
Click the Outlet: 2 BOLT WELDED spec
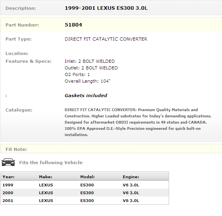(91, 68)
